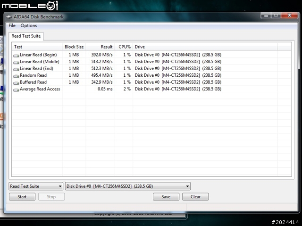Click the Random Read disk icon

[x=16, y=76]
